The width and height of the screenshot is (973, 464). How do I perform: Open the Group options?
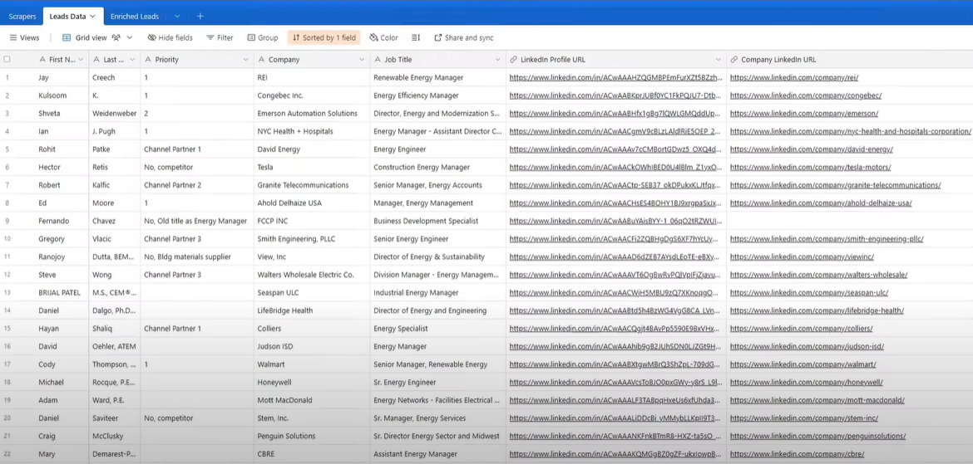pos(263,38)
